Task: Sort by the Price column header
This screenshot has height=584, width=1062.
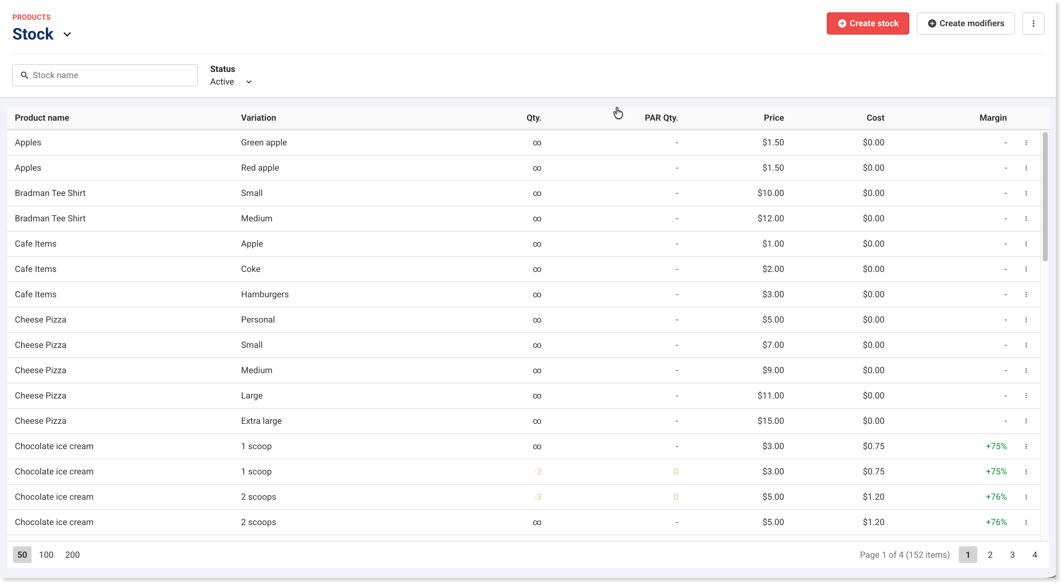Action: coord(773,118)
